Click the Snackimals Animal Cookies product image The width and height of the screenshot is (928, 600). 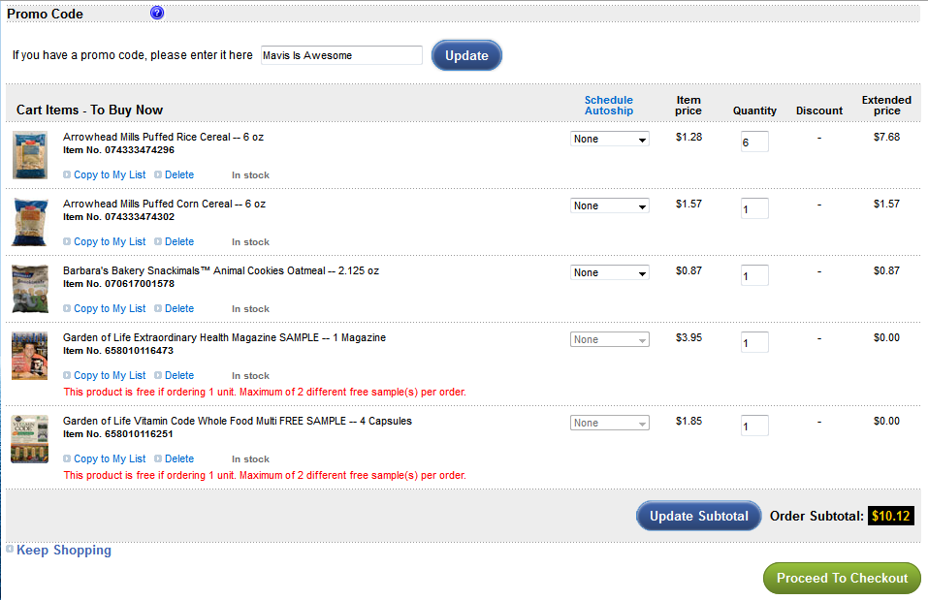(29, 289)
